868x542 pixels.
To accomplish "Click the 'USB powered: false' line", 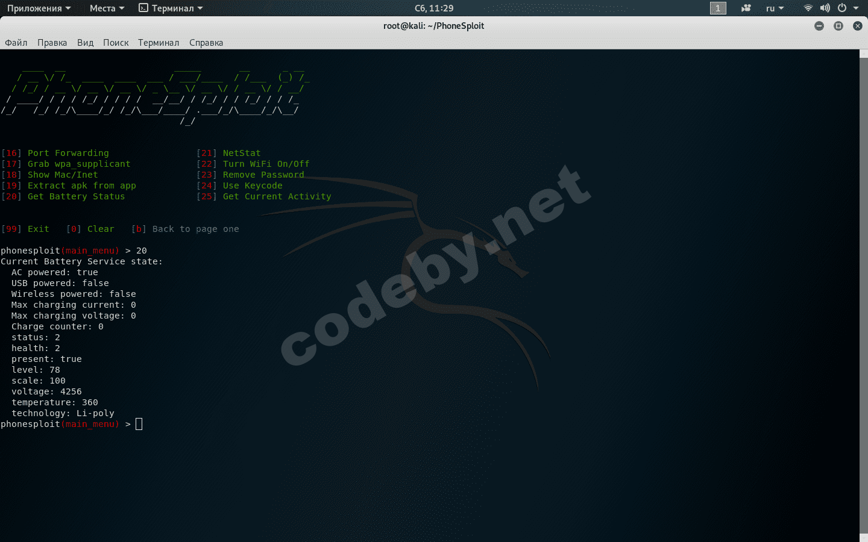I will pyautogui.click(x=60, y=283).
